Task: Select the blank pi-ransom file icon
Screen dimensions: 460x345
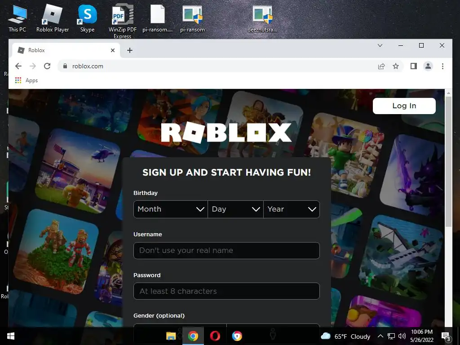Action: (x=158, y=18)
